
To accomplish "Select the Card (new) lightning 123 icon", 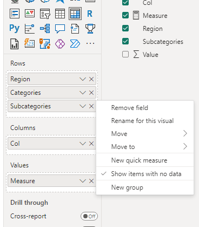I will click(30, 44).
